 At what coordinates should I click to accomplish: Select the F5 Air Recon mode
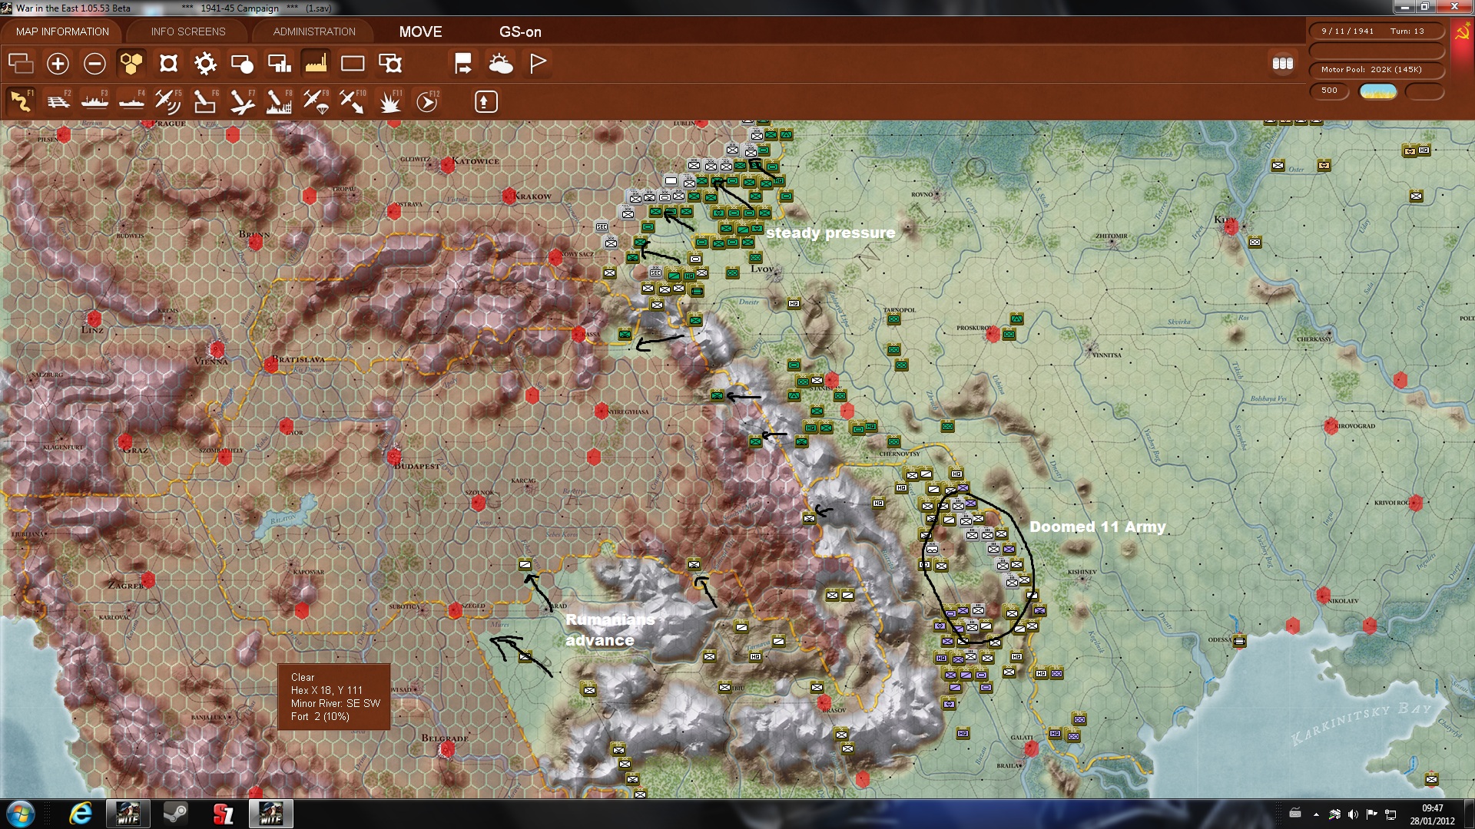coord(168,101)
